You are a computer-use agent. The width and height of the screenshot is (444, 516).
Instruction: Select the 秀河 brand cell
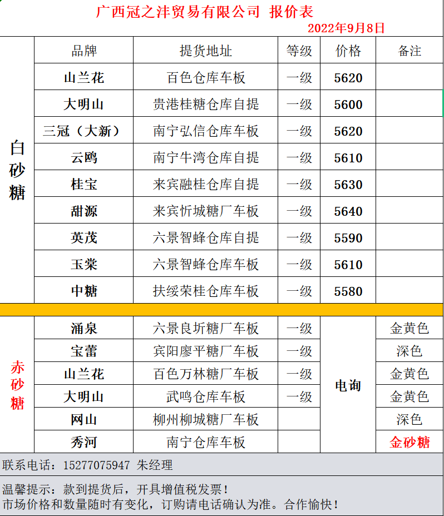[x=83, y=442]
